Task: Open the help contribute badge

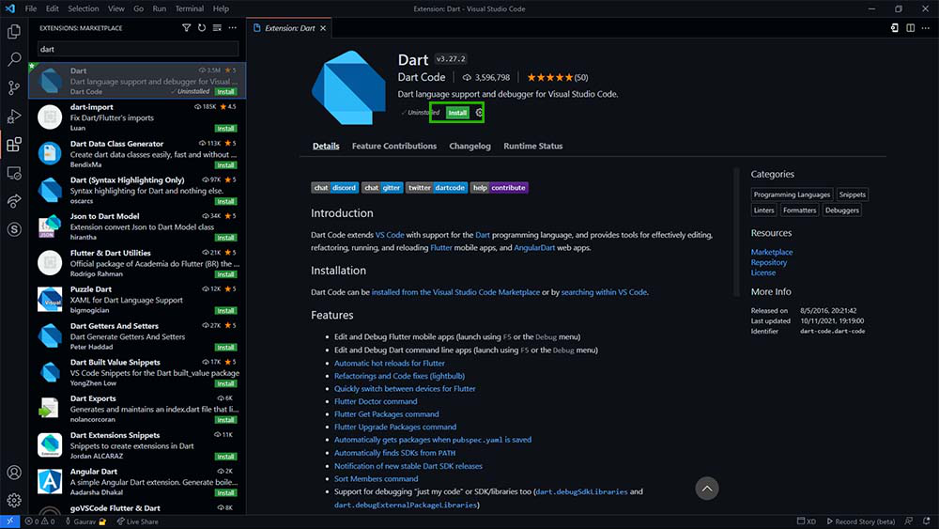Action: point(499,188)
